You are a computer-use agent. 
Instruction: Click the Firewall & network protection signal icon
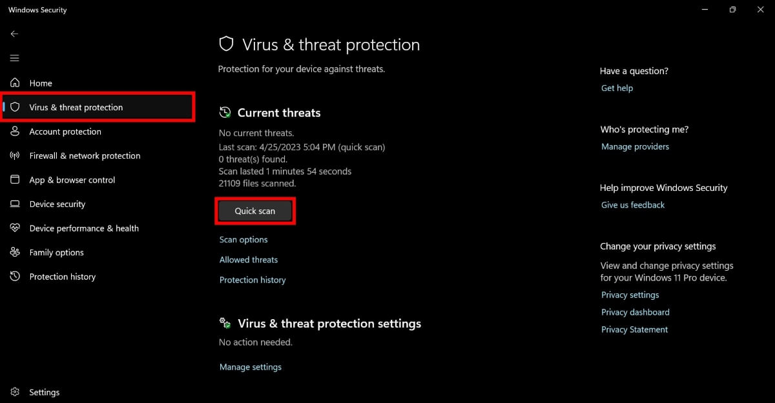pyautogui.click(x=14, y=155)
